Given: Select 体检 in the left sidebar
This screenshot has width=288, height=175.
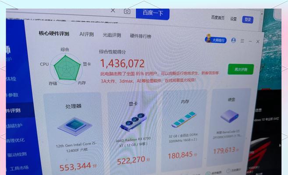Looking at the screenshot, I should (x=11, y=79).
